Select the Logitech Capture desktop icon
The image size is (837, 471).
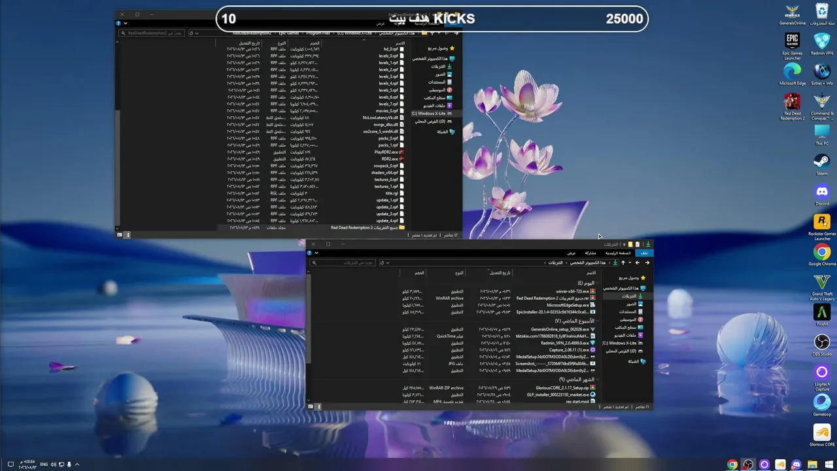(822, 377)
